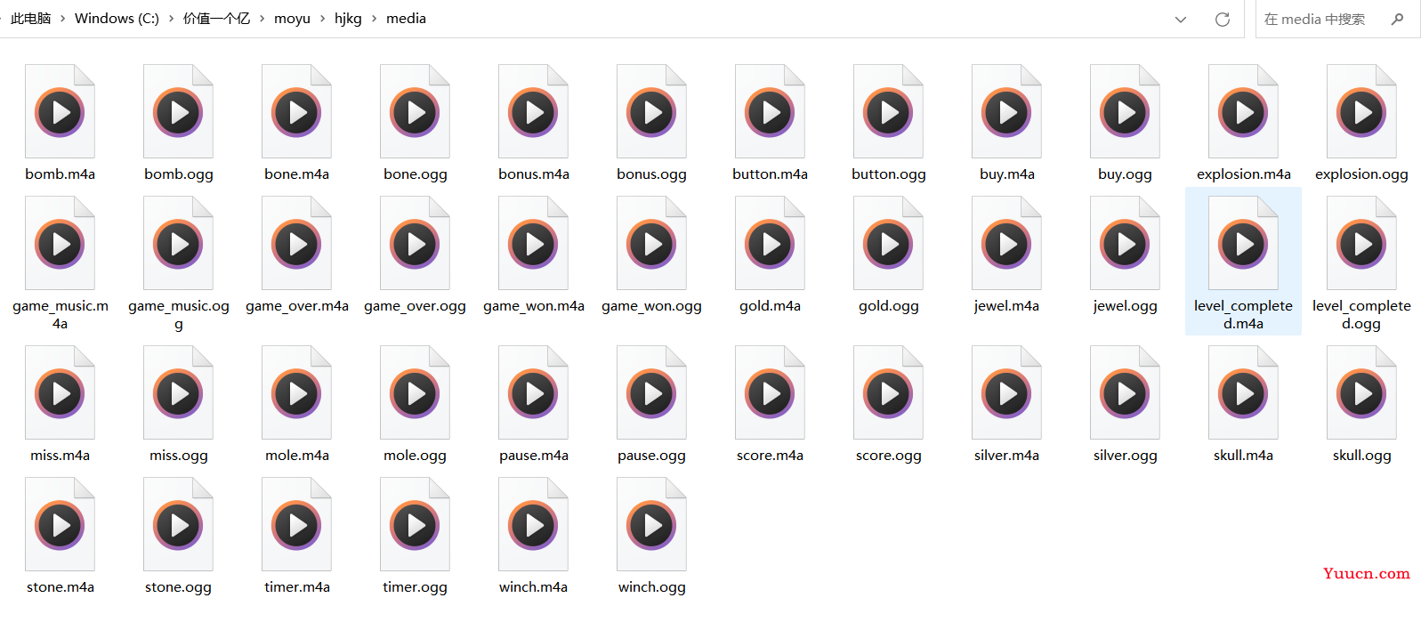Select the score.m4a file icon
The width and height of the screenshot is (1421, 622).
click(770, 392)
